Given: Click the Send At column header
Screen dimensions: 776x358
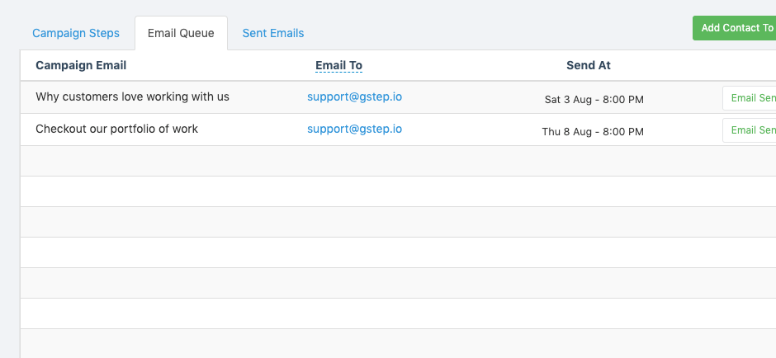Looking at the screenshot, I should tap(589, 65).
